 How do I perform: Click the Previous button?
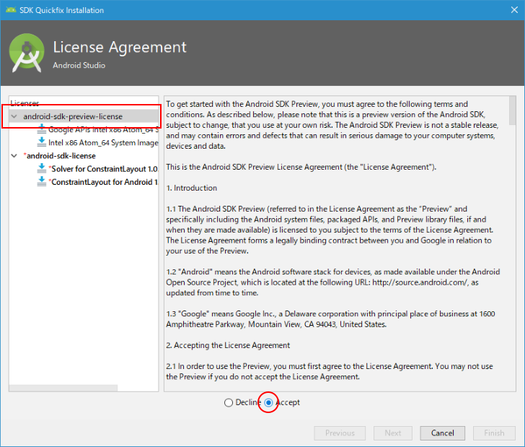[x=340, y=433]
